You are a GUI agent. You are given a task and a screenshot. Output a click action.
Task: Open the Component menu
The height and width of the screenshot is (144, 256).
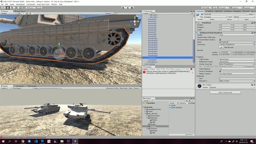(31, 4)
